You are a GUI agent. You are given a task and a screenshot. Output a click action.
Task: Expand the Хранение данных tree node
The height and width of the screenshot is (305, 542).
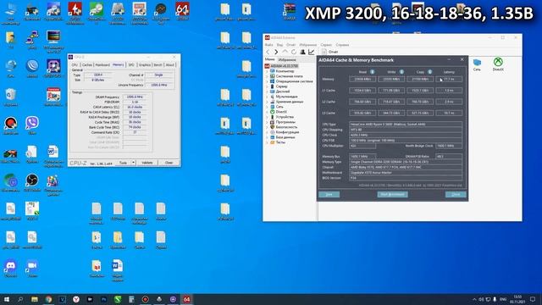pos(268,102)
